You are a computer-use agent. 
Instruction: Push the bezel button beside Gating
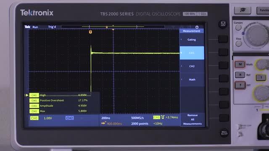click(223, 39)
